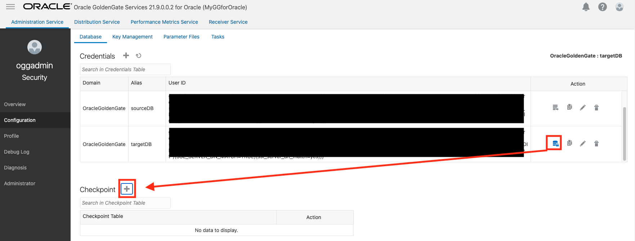Click the 'No data to display.' message
This screenshot has width=635, height=241.
[216, 230]
